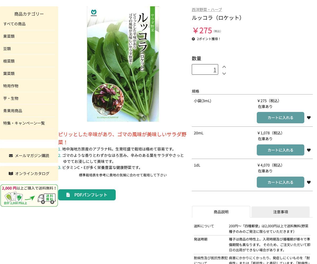Open 西洋野菜・ハーブ category link

point(207,10)
